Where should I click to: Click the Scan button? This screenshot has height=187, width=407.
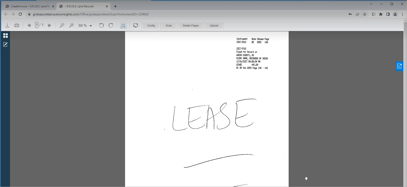click(169, 25)
